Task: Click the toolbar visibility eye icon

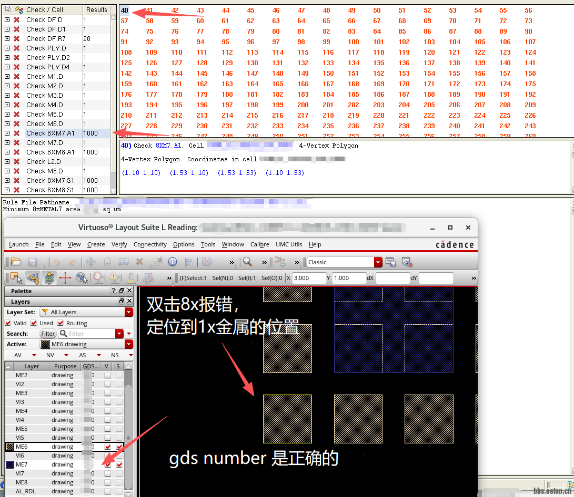Action: 407,262
